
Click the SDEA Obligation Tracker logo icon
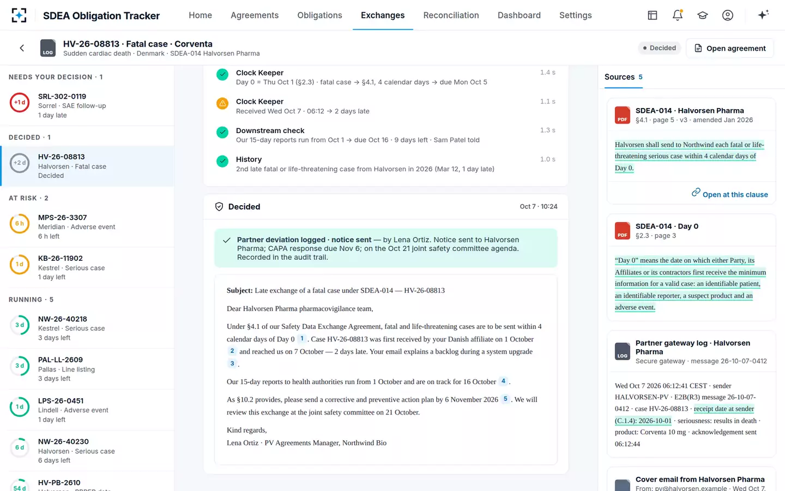19,15
